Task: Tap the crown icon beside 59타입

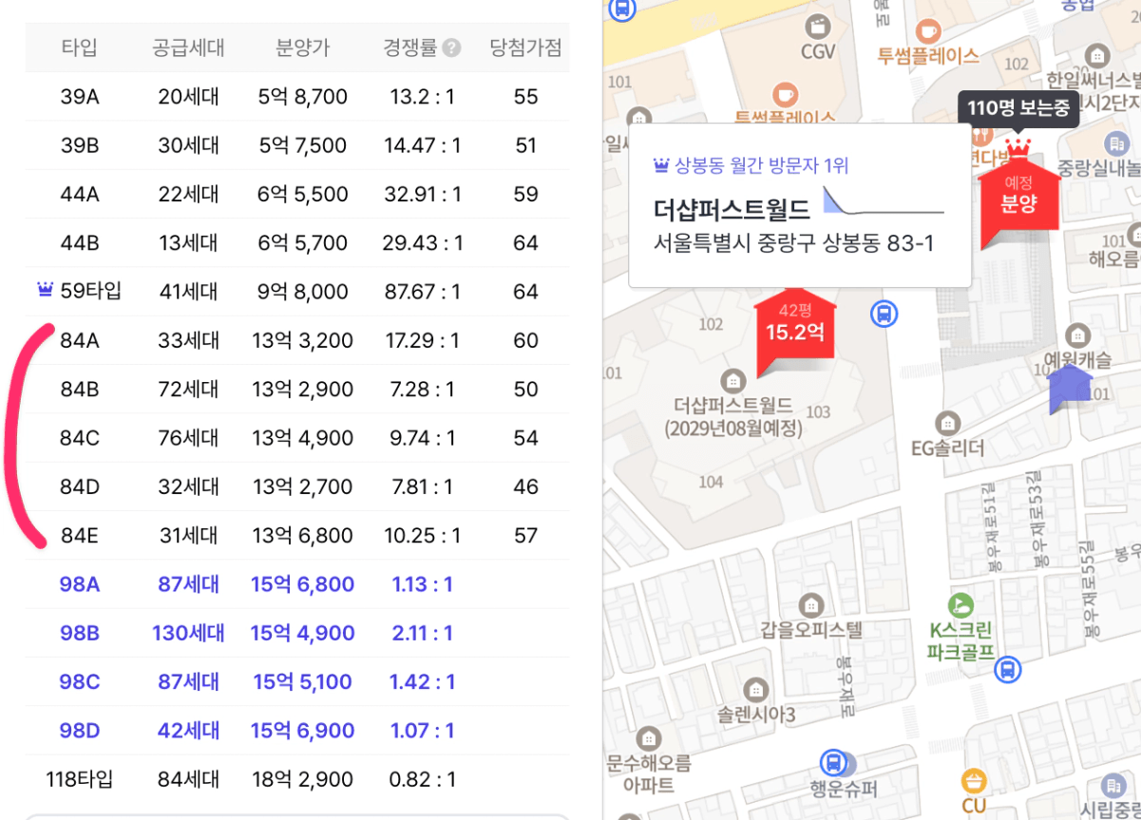Action: (44, 291)
